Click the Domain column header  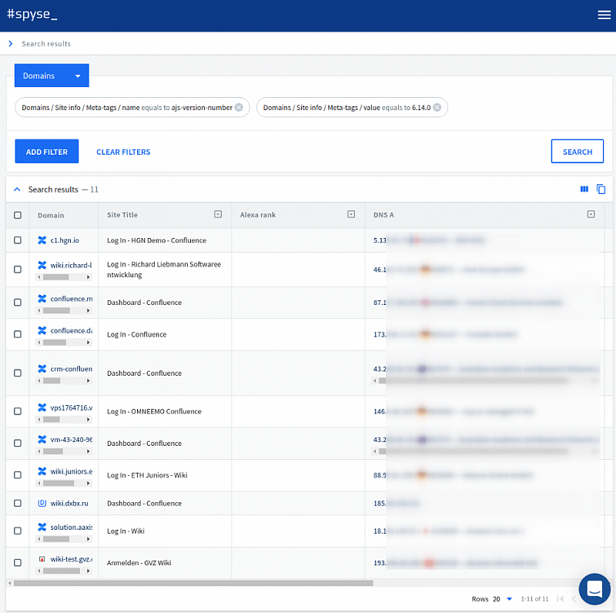pos(51,215)
